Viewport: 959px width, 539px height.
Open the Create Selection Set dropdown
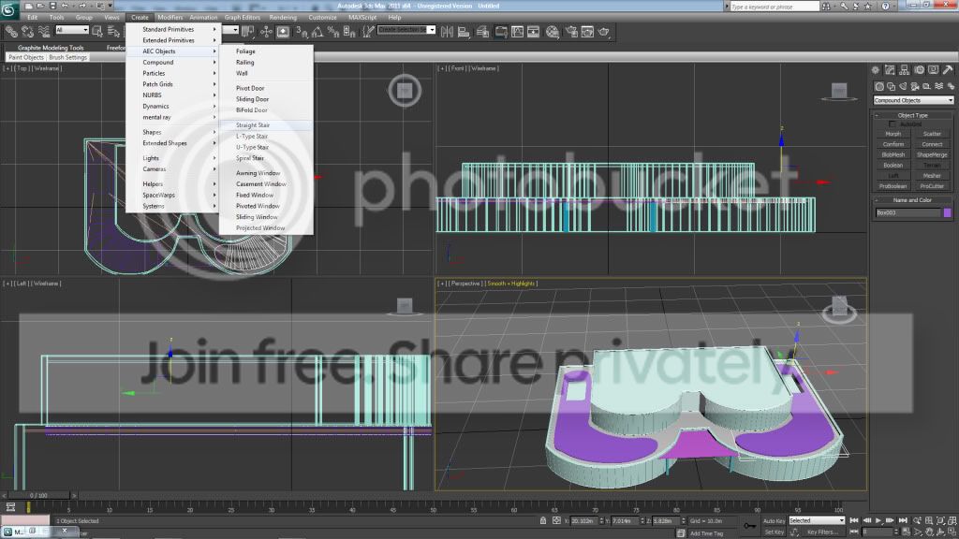(406, 30)
